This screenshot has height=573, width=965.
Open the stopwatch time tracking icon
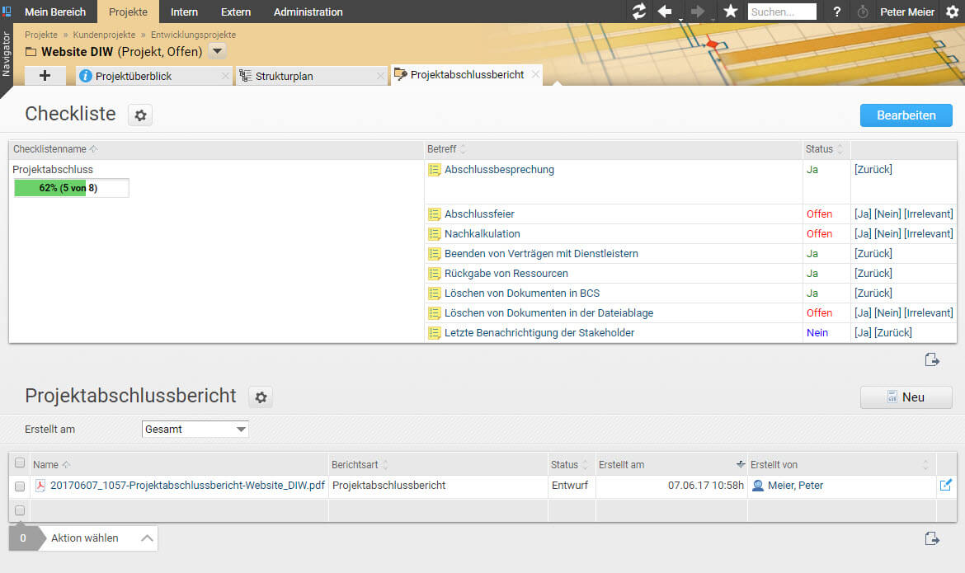pyautogui.click(x=863, y=12)
